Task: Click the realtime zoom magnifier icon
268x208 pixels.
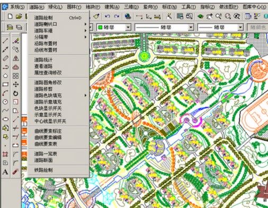Action: (x=219, y=16)
